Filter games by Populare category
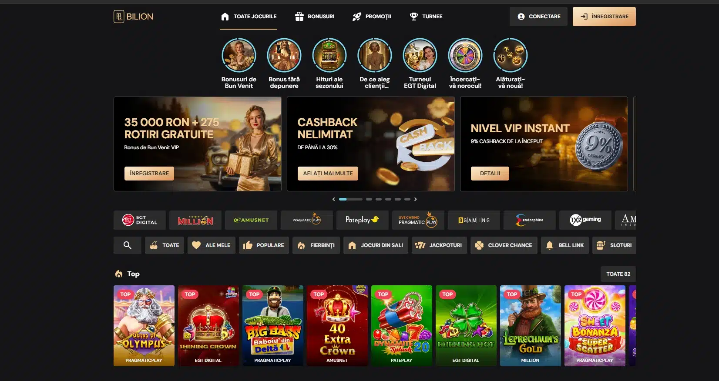Viewport: 719px width, 381px height. click(264, 245)
